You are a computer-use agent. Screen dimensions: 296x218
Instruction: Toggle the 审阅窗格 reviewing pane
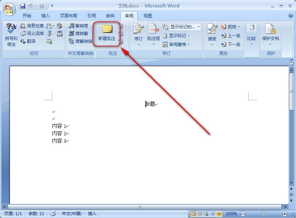[174, 45]
